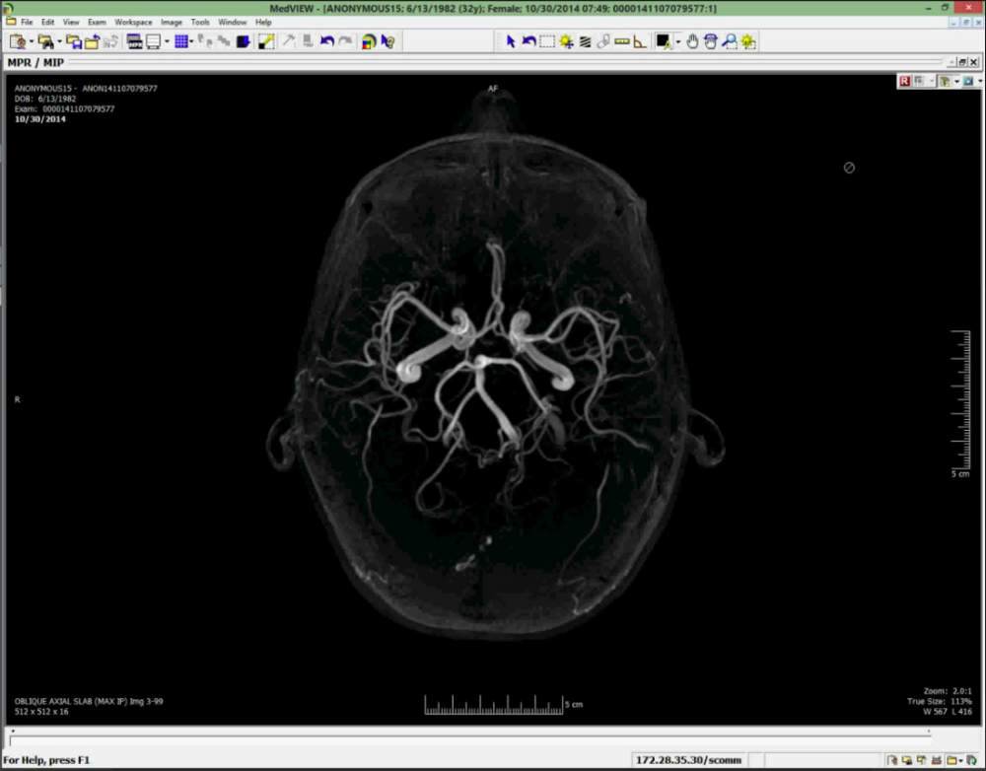986x771 pixels.
Task: Open the Image menu
Action: [x=172, y=22]
